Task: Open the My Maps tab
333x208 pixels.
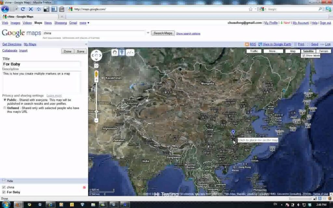Action: (x=30, y=44)
